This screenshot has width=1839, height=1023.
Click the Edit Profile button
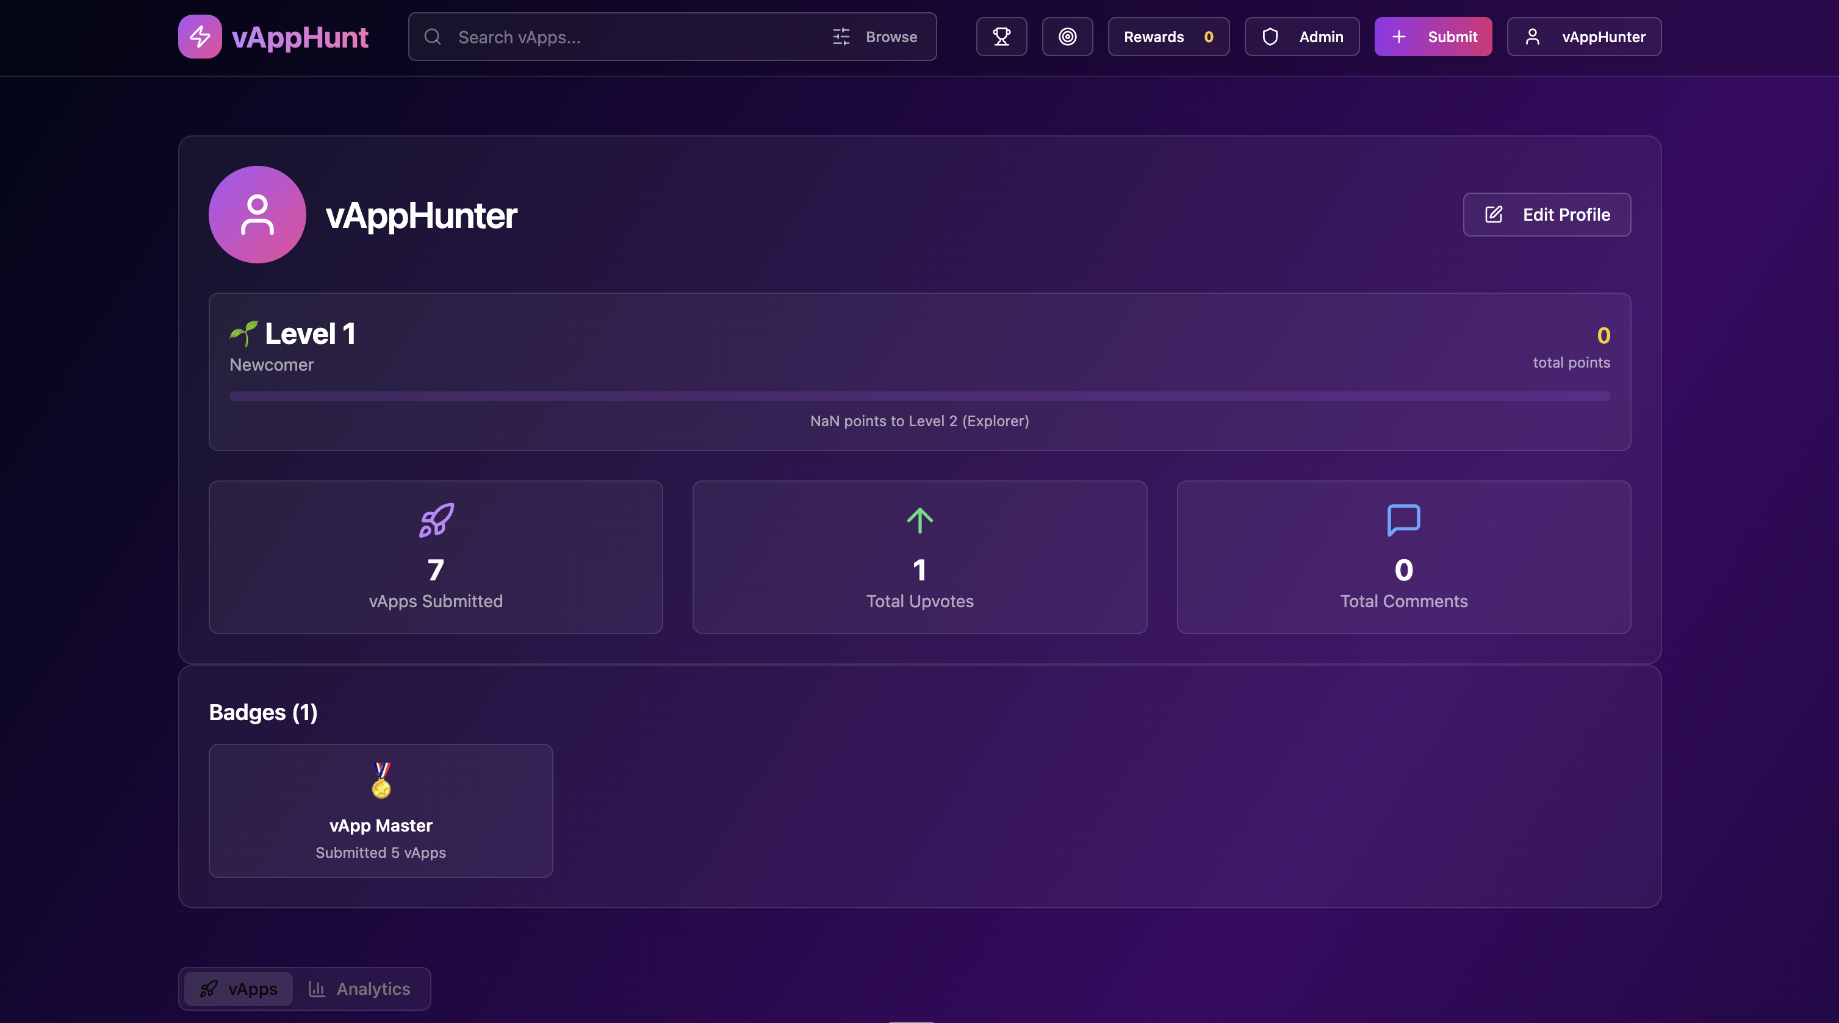pos(1546,214)
